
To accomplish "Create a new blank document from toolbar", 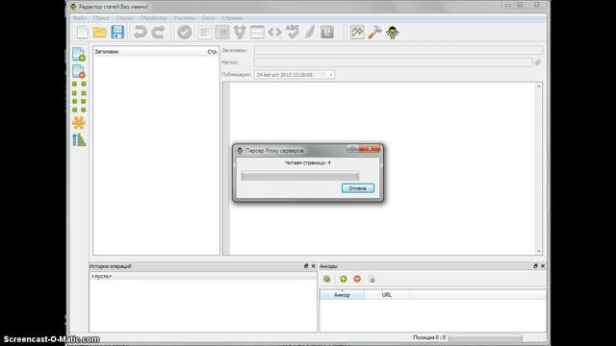I will pyautogui.click(x=83, y=32).
